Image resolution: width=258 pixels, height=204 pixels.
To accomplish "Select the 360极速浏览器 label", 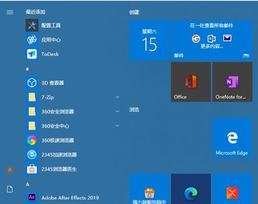I will point(58,140).
